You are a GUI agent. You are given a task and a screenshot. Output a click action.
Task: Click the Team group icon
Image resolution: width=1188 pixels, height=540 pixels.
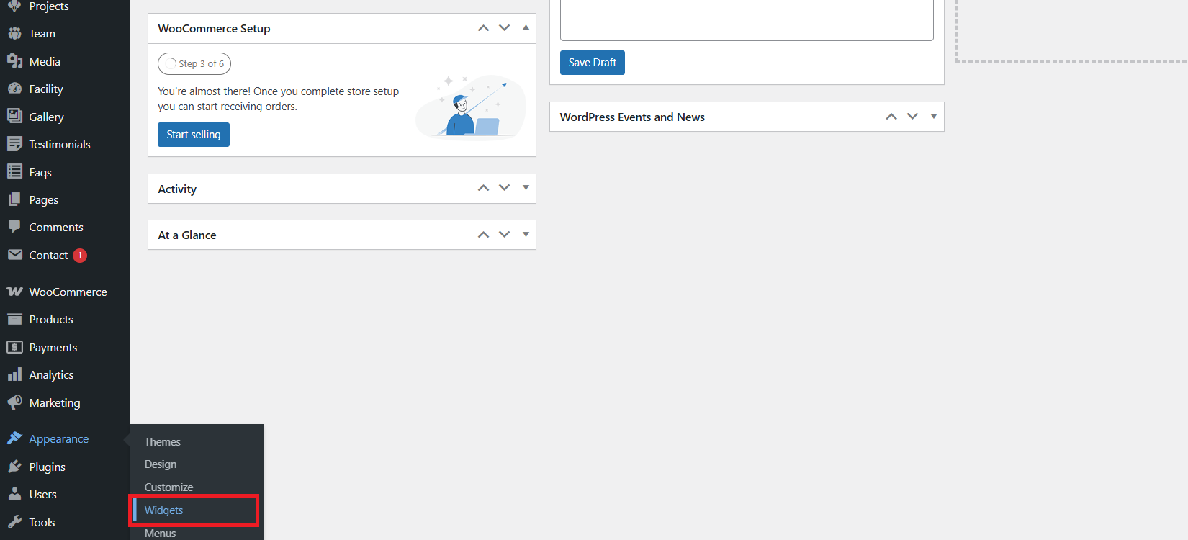pyautogui.click(x=14, y=33)
